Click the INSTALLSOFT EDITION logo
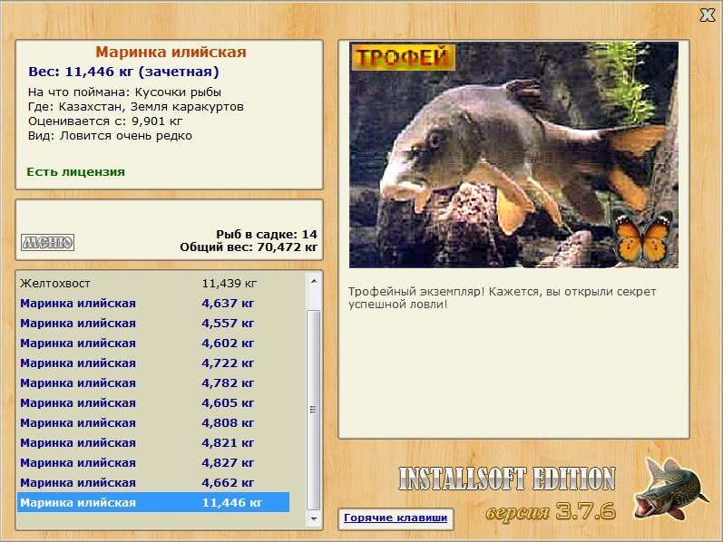This screenshot has width=723, height=542. (507, 479)
